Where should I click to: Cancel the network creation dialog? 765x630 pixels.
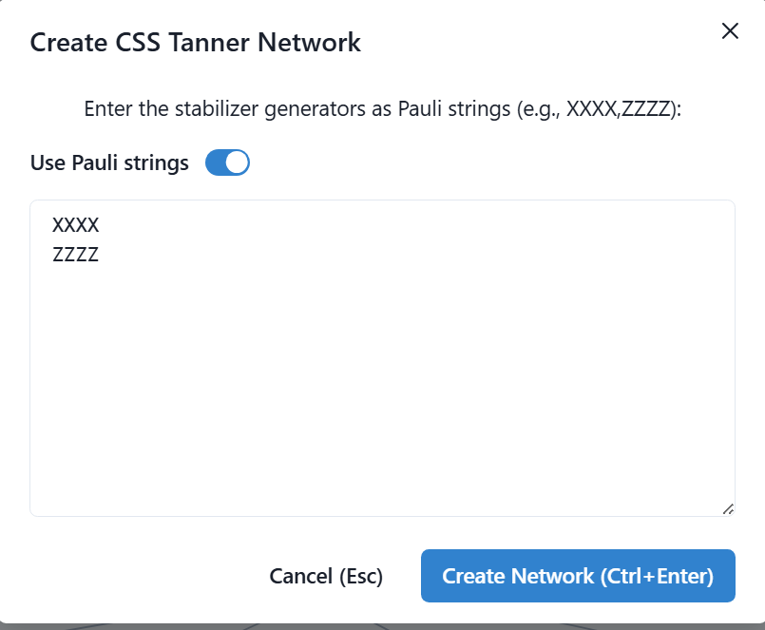pos(326,576)
